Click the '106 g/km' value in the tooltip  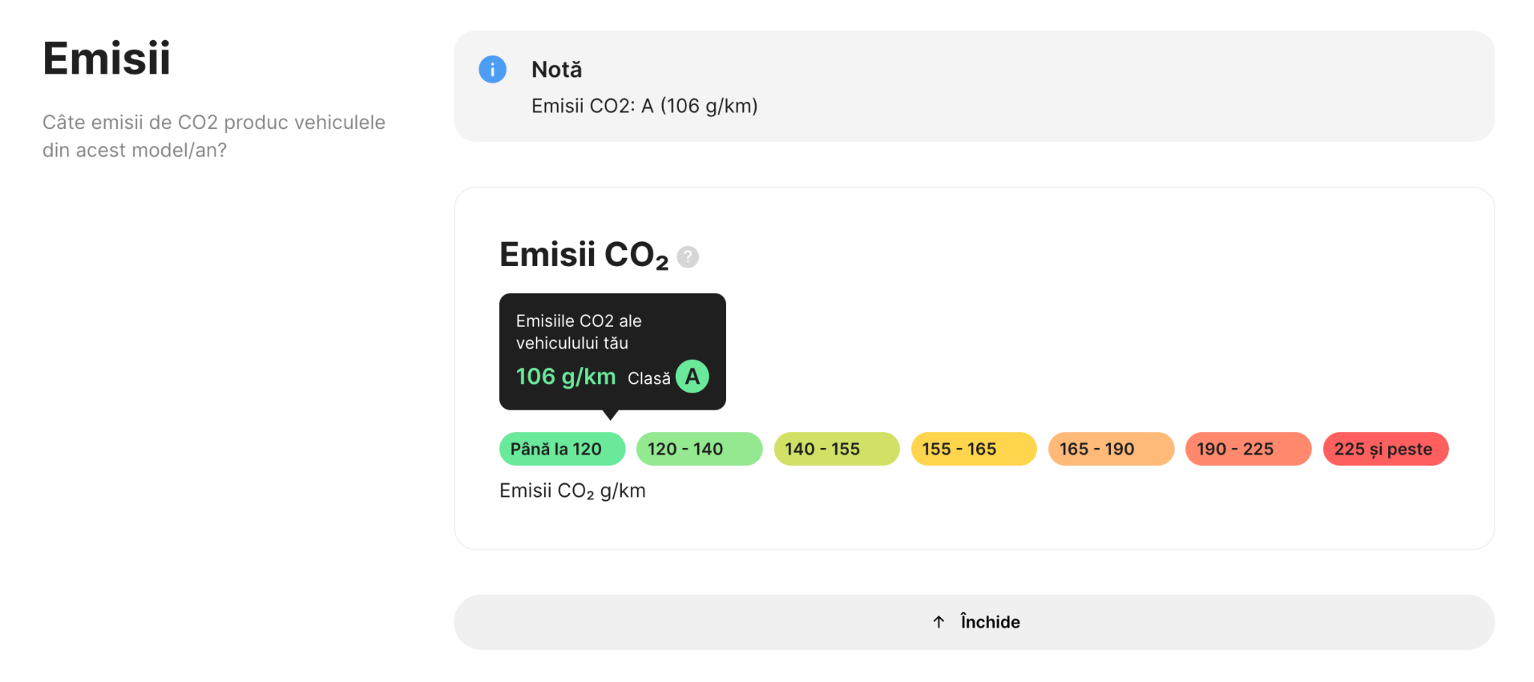click(565, 377)
